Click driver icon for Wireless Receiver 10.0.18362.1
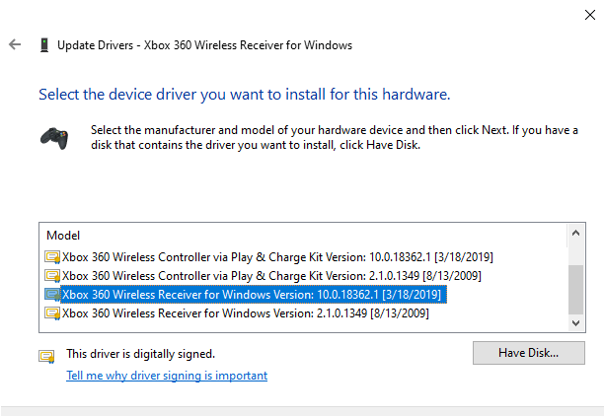The height and width of the screenshot is (416, 604). click(x=52, y=295)
